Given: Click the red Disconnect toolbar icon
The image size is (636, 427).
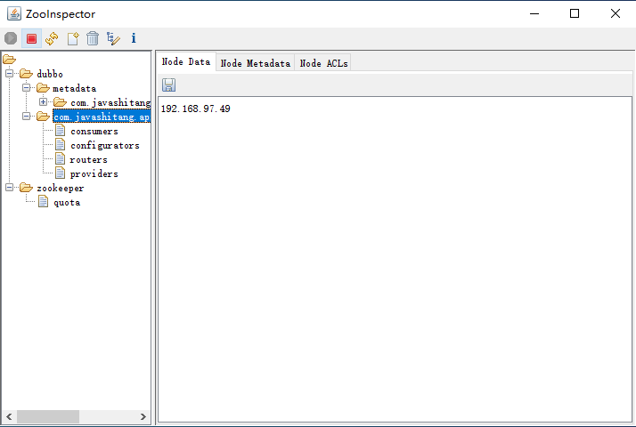Looking at the screenshot, I should tap(31, 38).
